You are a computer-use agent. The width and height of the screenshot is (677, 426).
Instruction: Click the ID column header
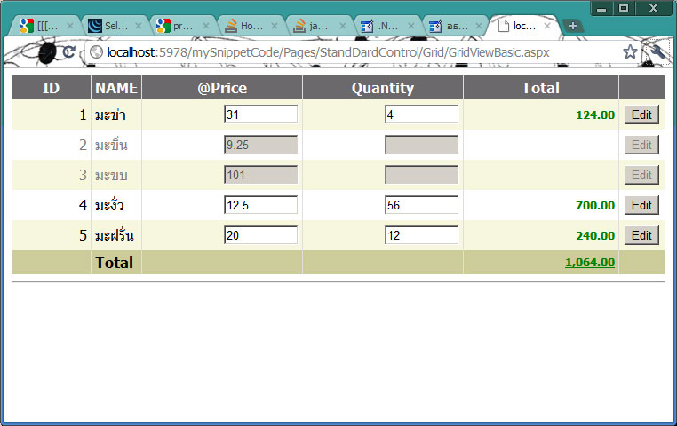[x=51, y=88]
